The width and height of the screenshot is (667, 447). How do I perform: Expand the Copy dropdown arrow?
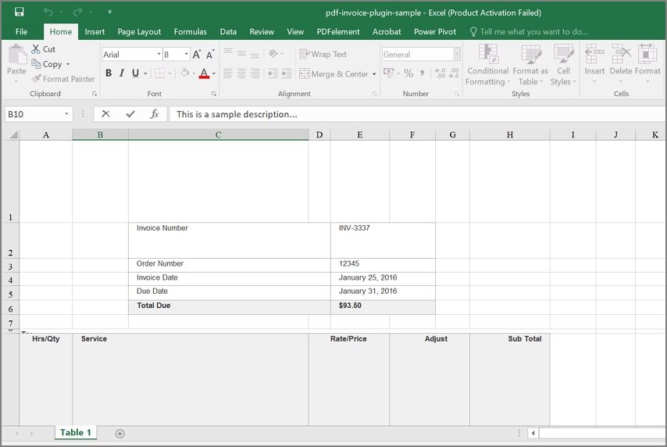point(68,64)
